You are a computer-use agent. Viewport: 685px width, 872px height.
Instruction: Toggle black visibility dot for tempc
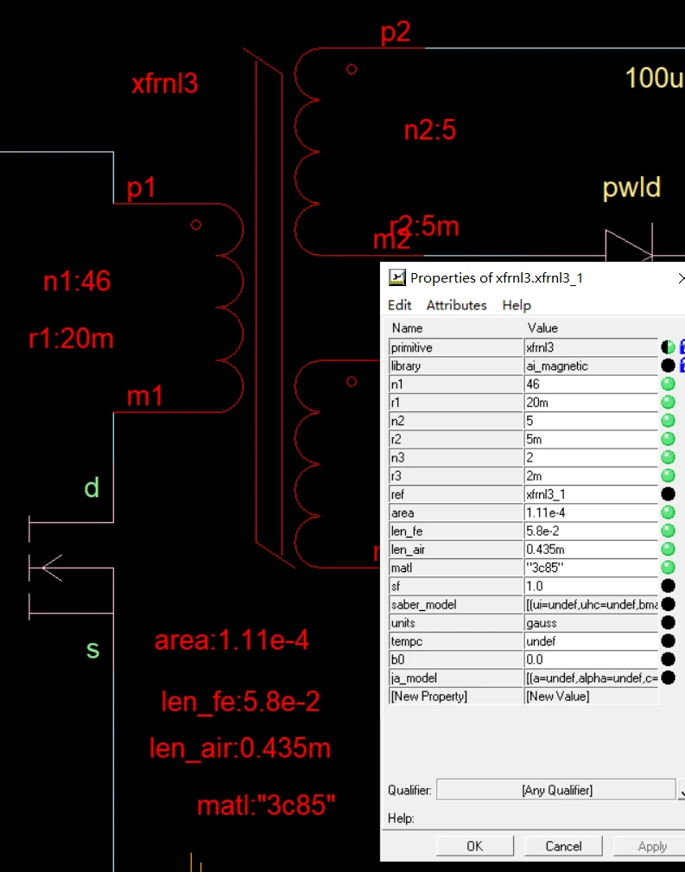pos(668,641)
